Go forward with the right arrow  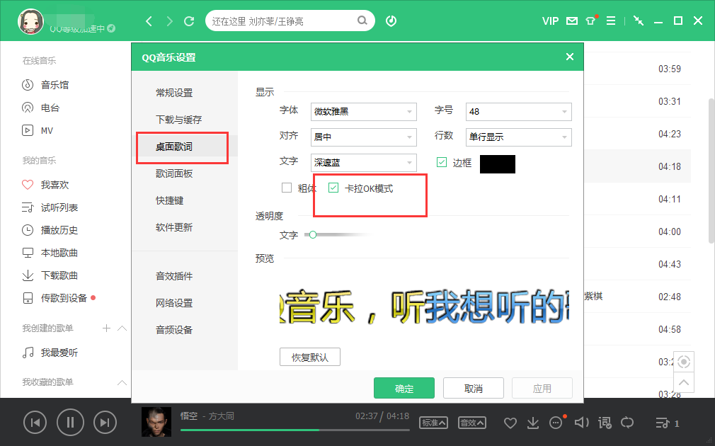(170, 21)
